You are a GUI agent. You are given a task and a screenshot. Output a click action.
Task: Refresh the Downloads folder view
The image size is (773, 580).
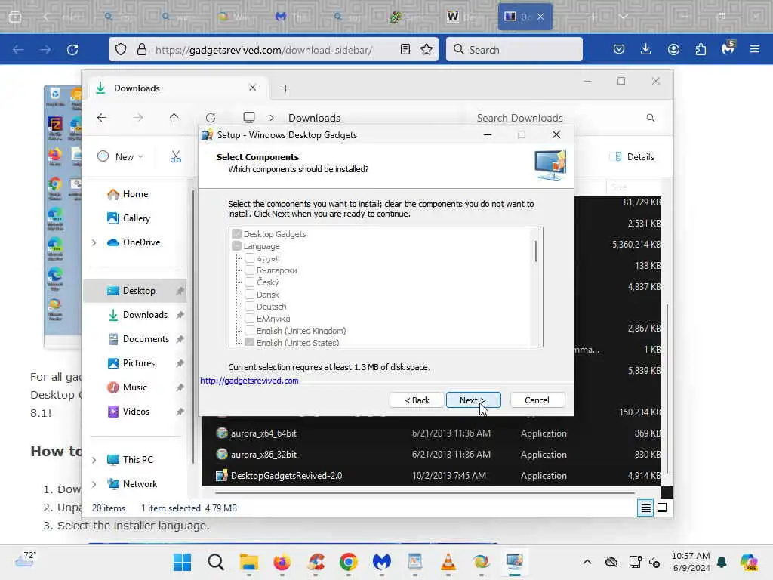(x=211, y=118)
